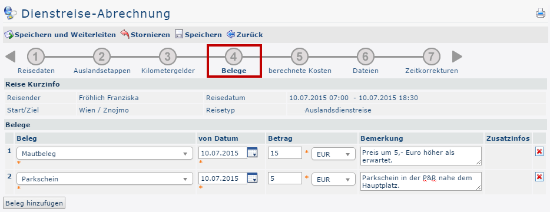Open the Mautbeleg receipt type dropdown
550x212 pixels.
click(105, 153)
